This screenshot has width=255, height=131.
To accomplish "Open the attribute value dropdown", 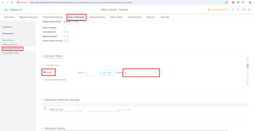I will click(104, 110).
